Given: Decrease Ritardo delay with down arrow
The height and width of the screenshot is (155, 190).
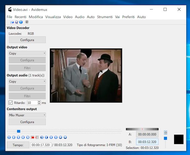Looking at the screenshot, I should pos(39,104).
